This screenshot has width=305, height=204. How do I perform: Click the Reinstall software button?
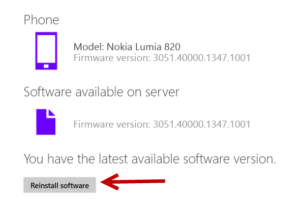[x=59, y=185]
